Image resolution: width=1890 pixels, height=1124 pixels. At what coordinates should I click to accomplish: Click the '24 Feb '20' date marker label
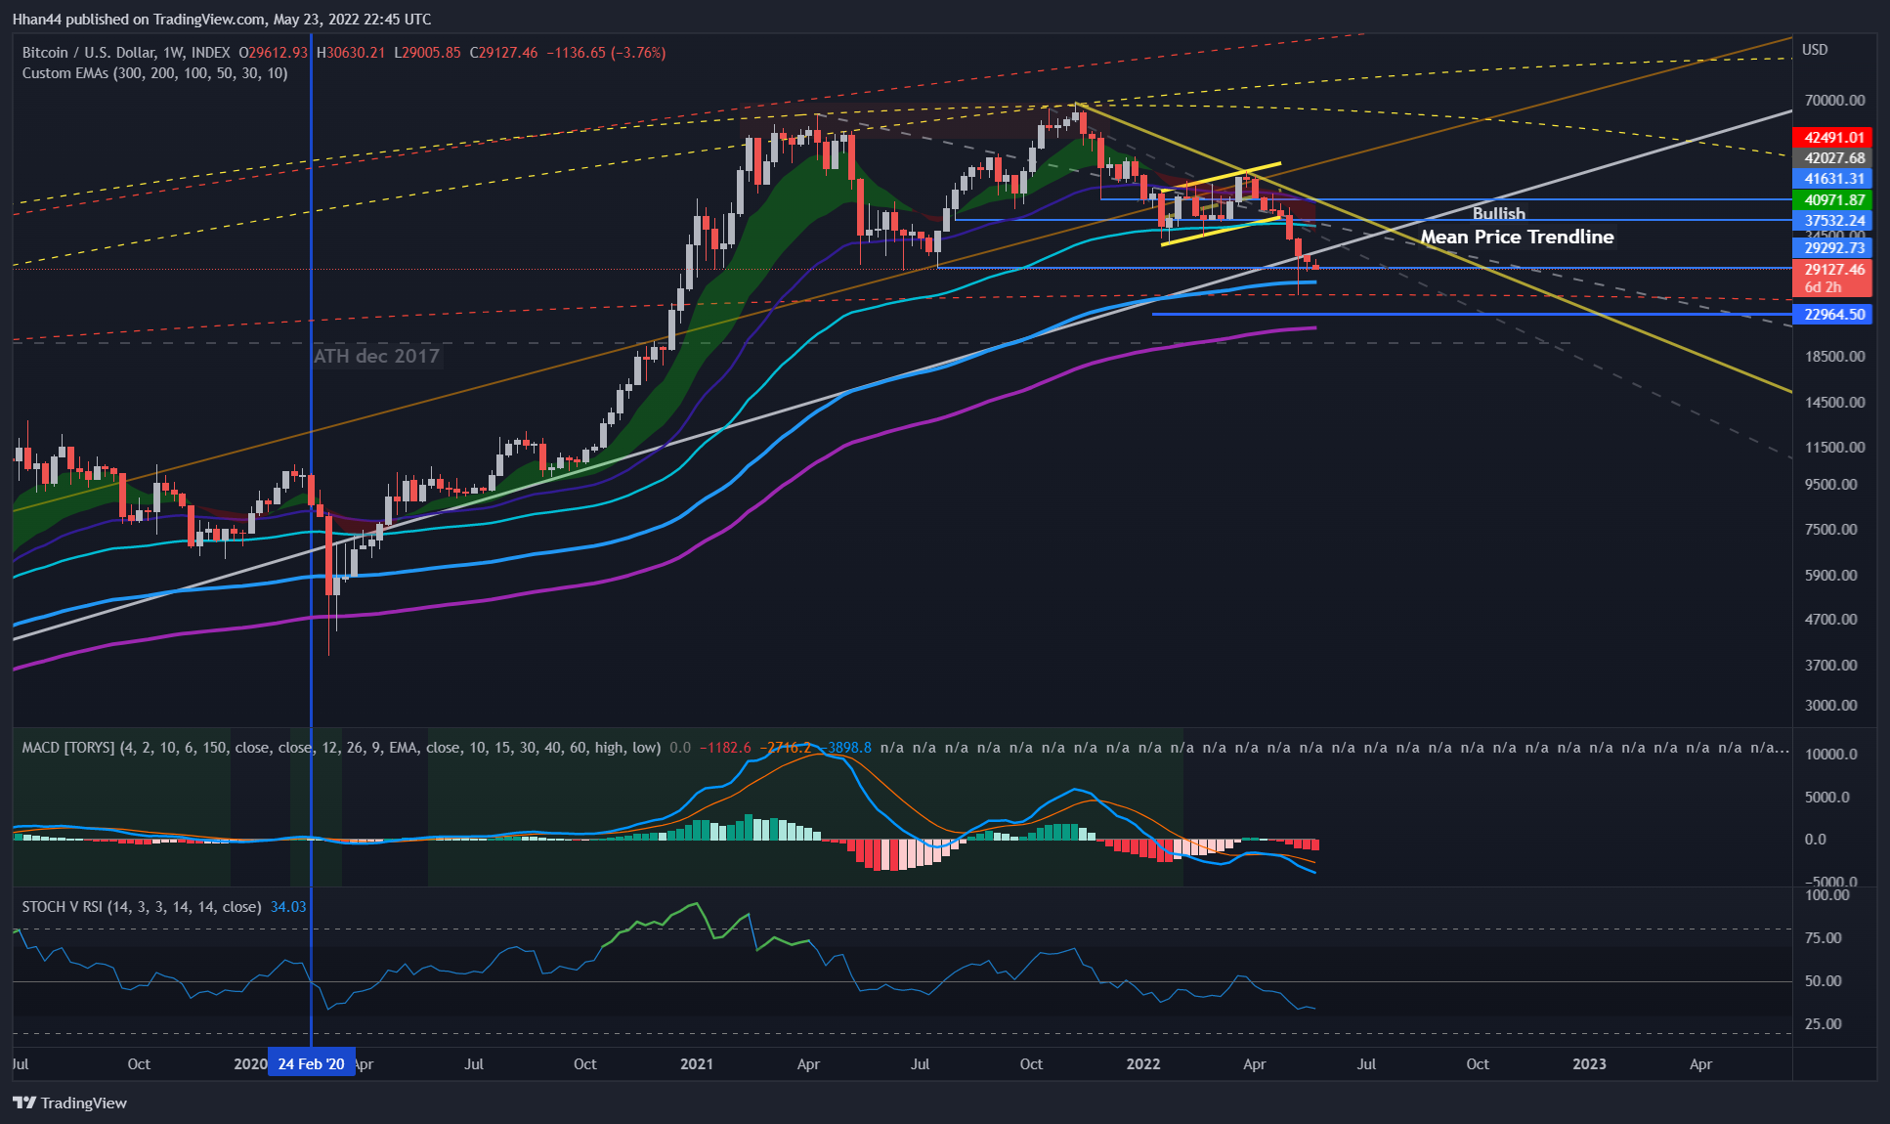311,1064
